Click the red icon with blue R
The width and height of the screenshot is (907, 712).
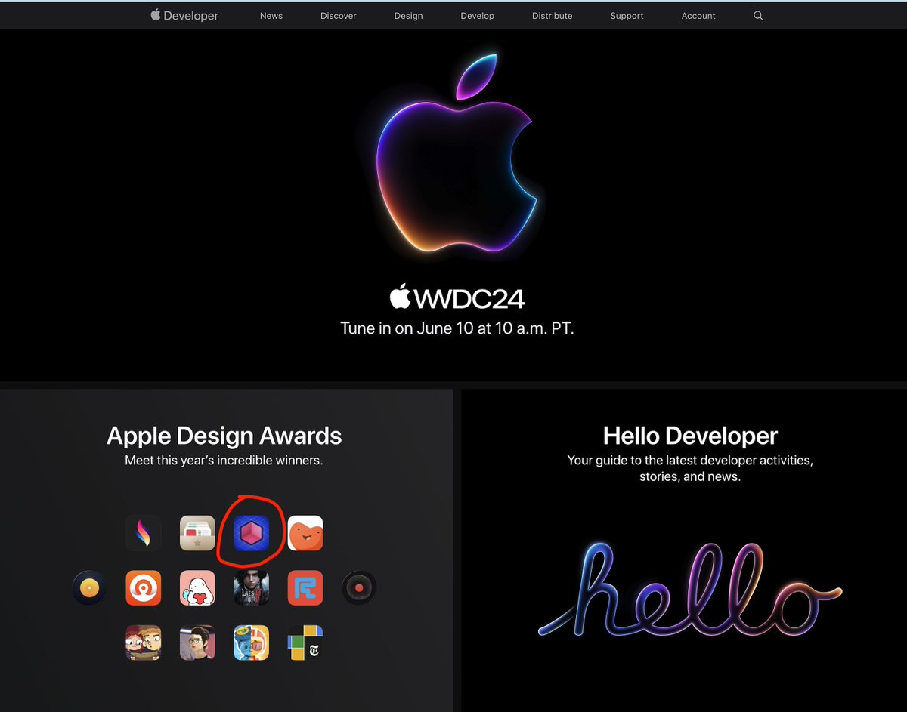[x=305, y=587]
